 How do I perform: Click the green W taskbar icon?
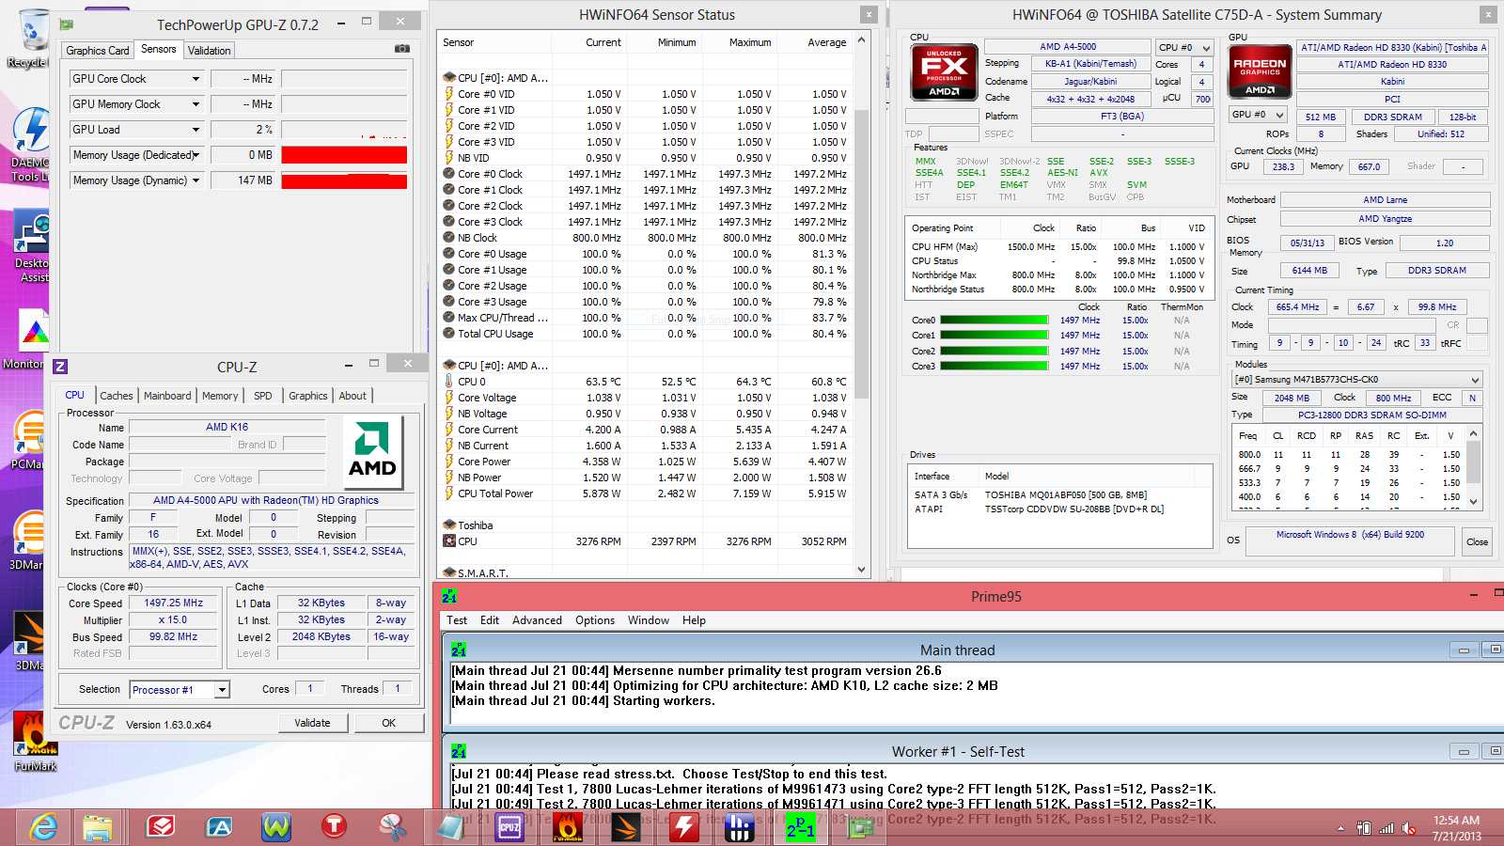[x=276, y=827]
